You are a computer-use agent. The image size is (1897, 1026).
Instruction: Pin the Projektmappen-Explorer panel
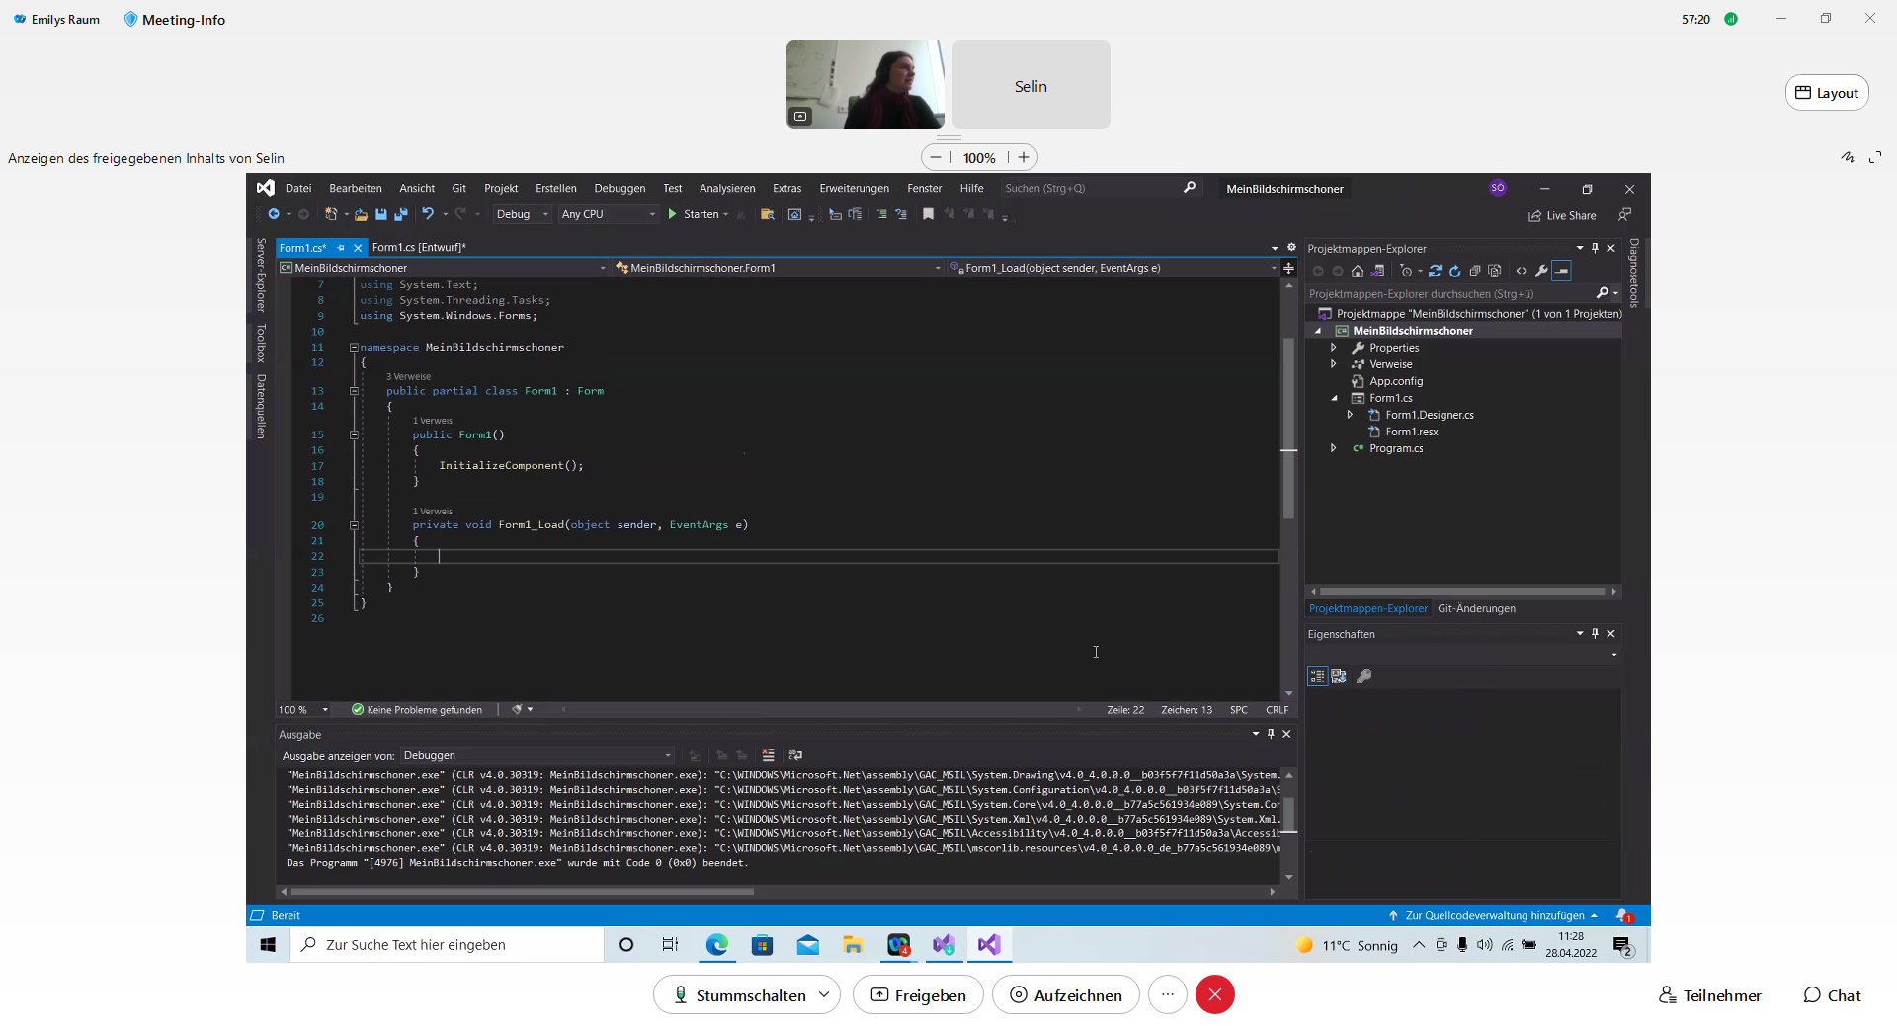pos(1595,248)
